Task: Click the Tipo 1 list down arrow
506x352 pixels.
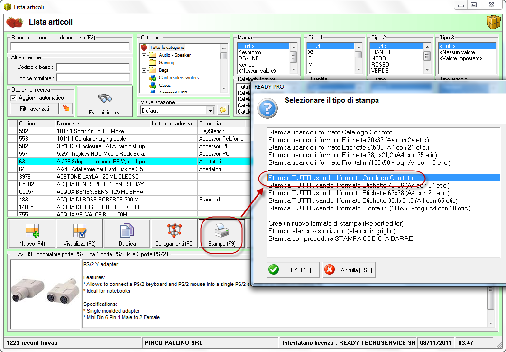Action: 358,70
